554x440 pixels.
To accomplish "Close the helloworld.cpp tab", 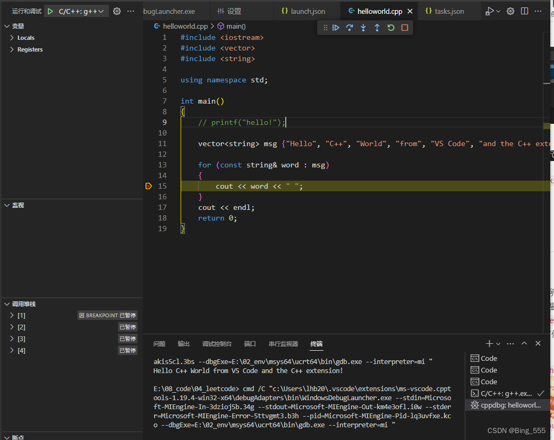I will [x=410, y=11].
